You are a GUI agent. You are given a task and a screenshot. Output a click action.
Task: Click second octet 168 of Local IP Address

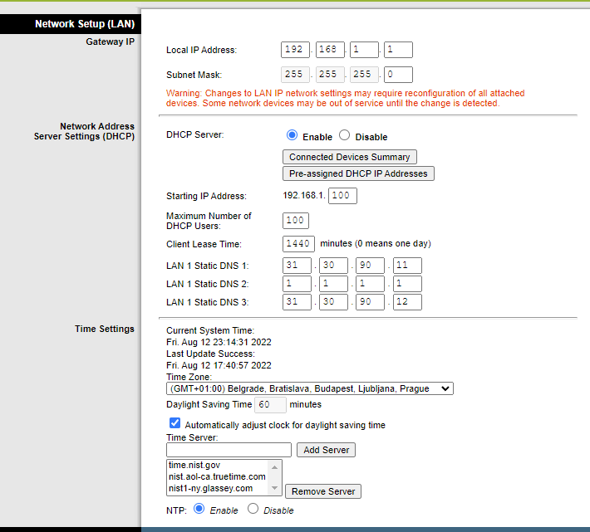pyautogui.click(x=330, y=50)
